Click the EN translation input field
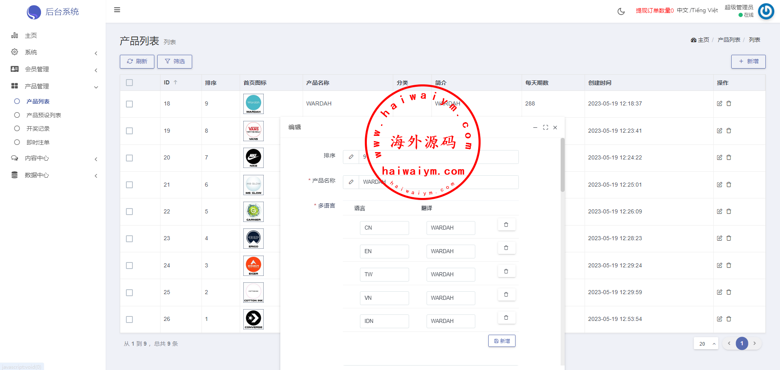This screenshot has height=370, width=780. click(x=451, y=252)
